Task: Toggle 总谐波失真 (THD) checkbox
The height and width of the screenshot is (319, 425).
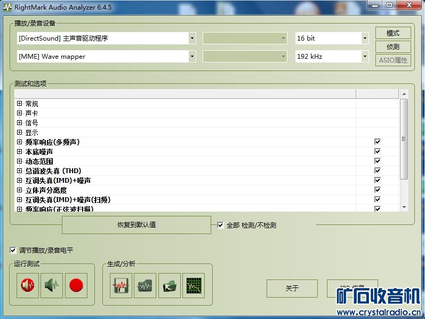Action: tap(378, 170)
